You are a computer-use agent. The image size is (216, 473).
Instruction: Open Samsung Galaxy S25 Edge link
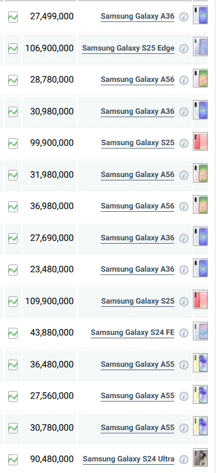[x=128, y=48]
